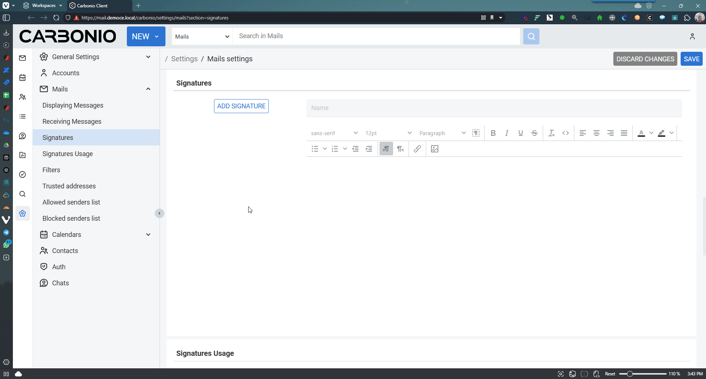Click the ADD SIGNATURE button

(241, 106)
